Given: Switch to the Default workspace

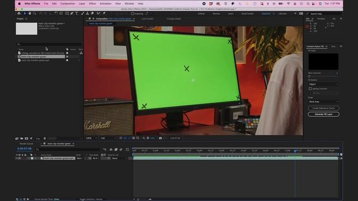Looking at the screenshot, I should click(201, 13).
